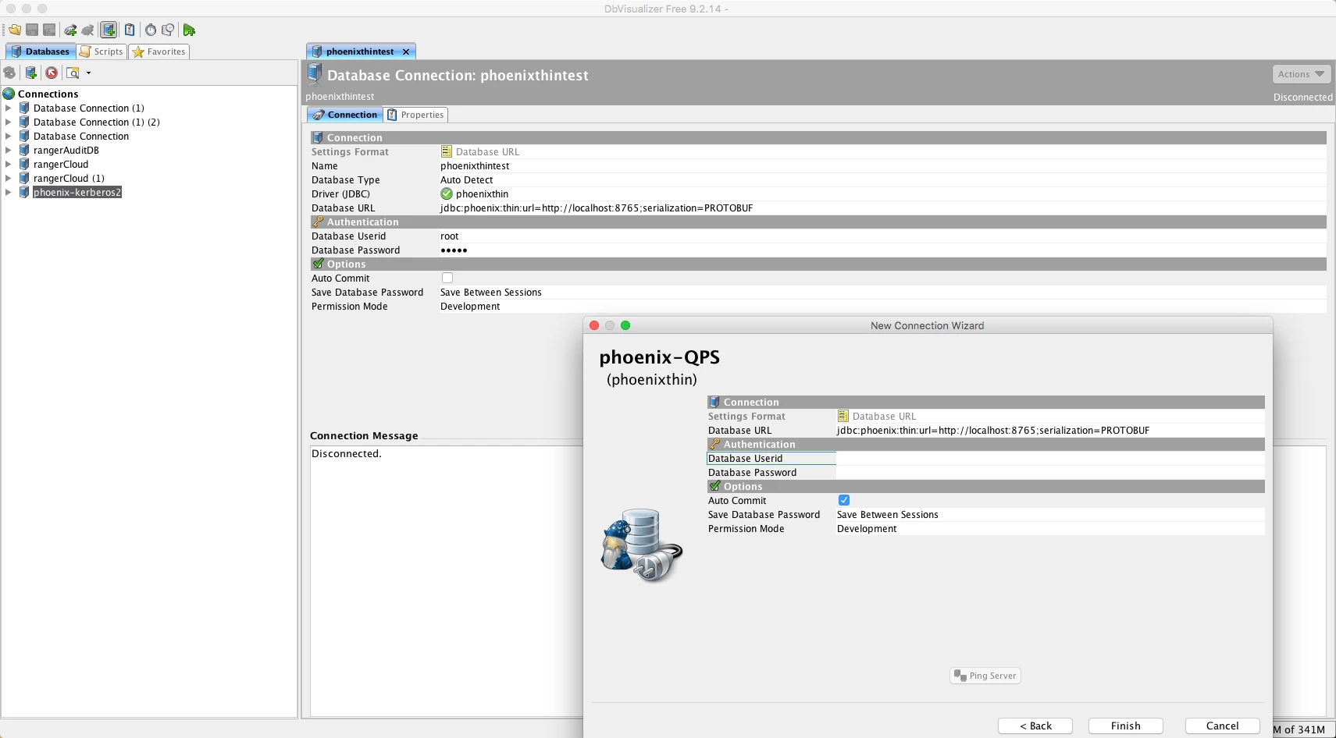
Task: Open file with the folder toolbar icon
Action: pos(15,30)
